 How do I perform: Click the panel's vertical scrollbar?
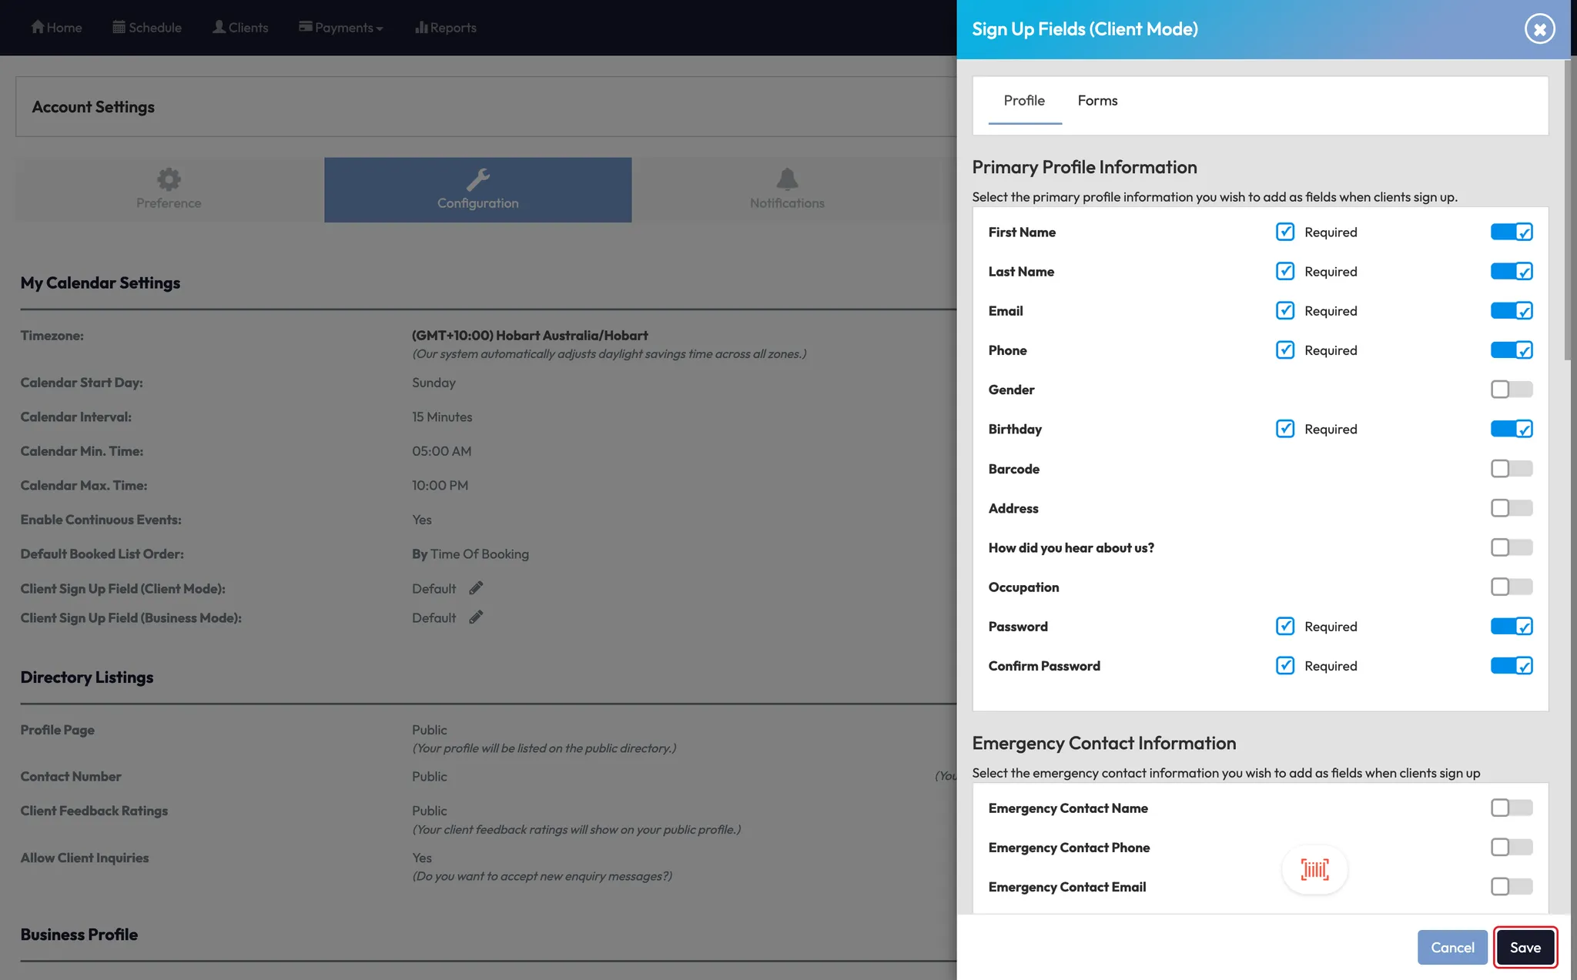pos(1568,209)
